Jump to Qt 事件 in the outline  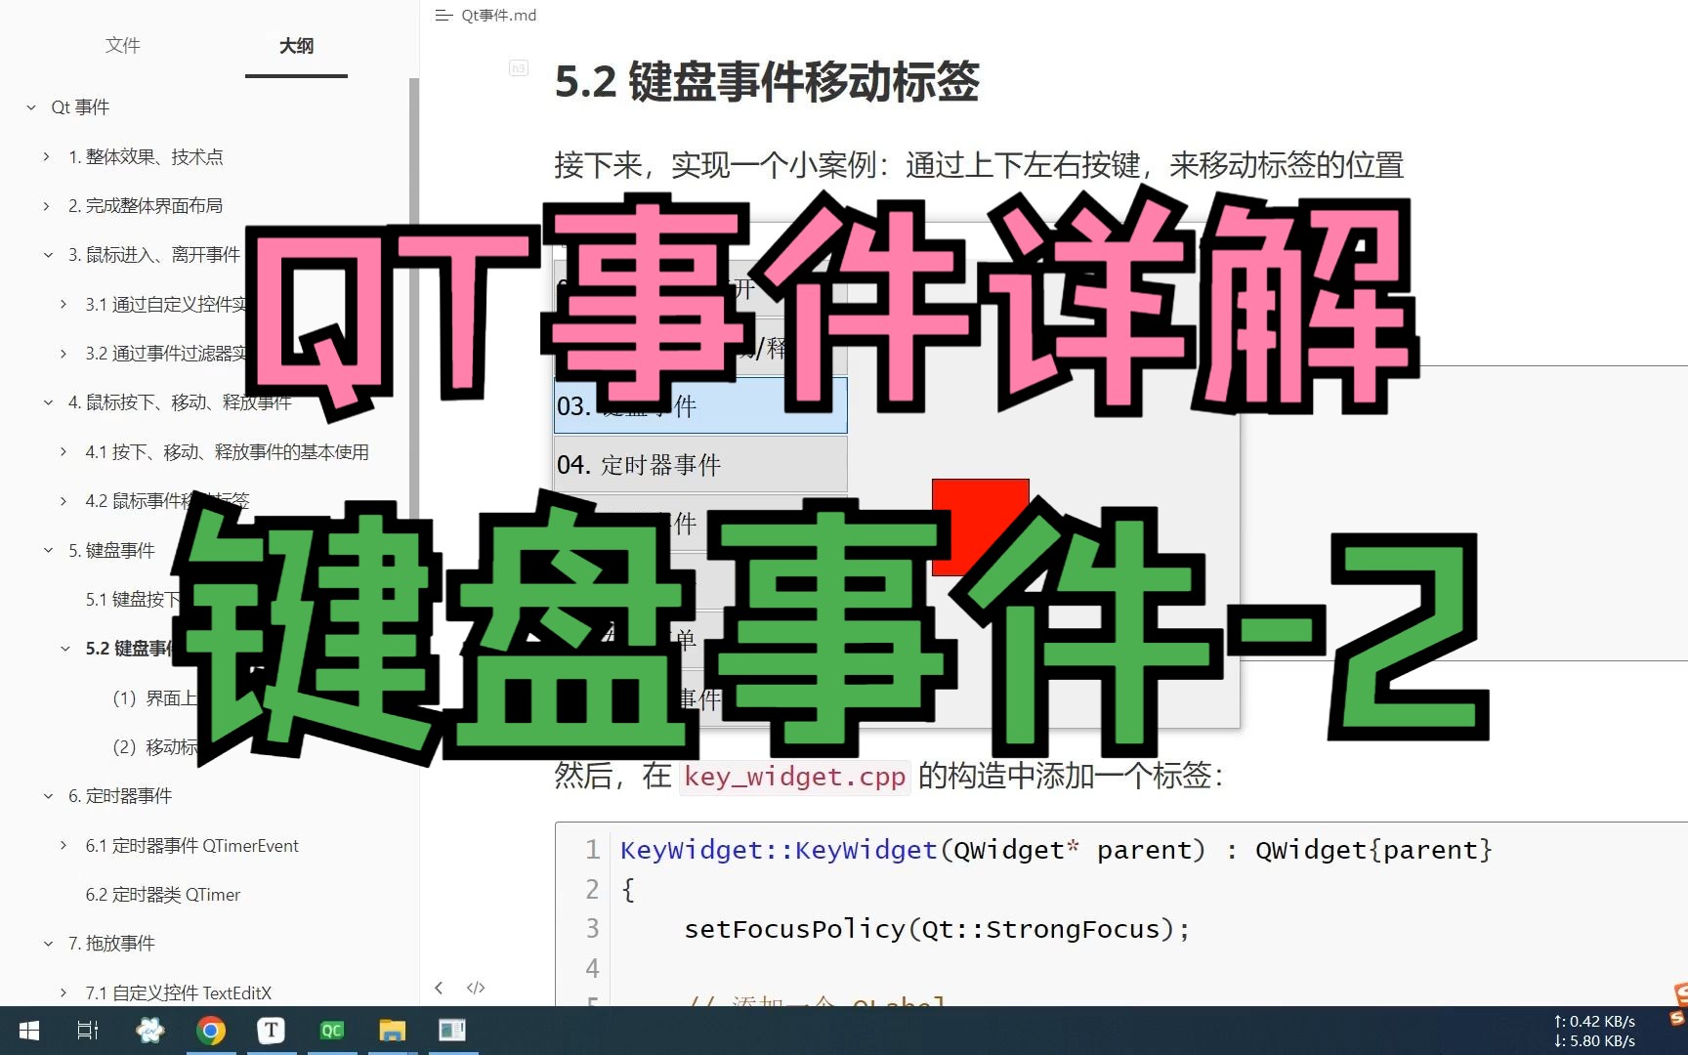(80, 107)
